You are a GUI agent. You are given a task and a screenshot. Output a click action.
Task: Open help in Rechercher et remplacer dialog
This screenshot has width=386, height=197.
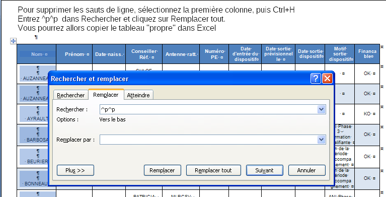(316, 79)
